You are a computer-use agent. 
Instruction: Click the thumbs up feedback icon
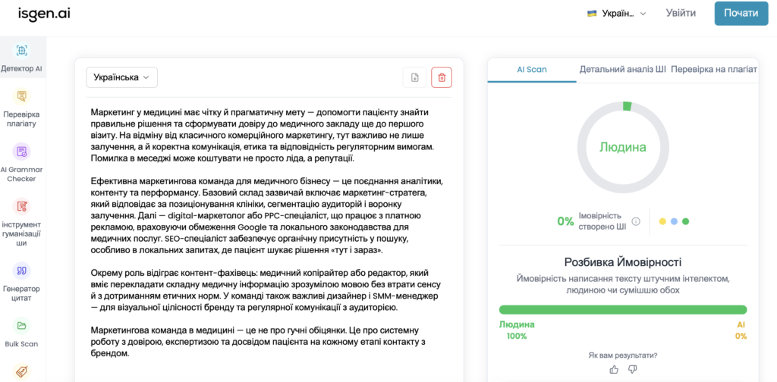pyautogui.click(x=615, y=369)
